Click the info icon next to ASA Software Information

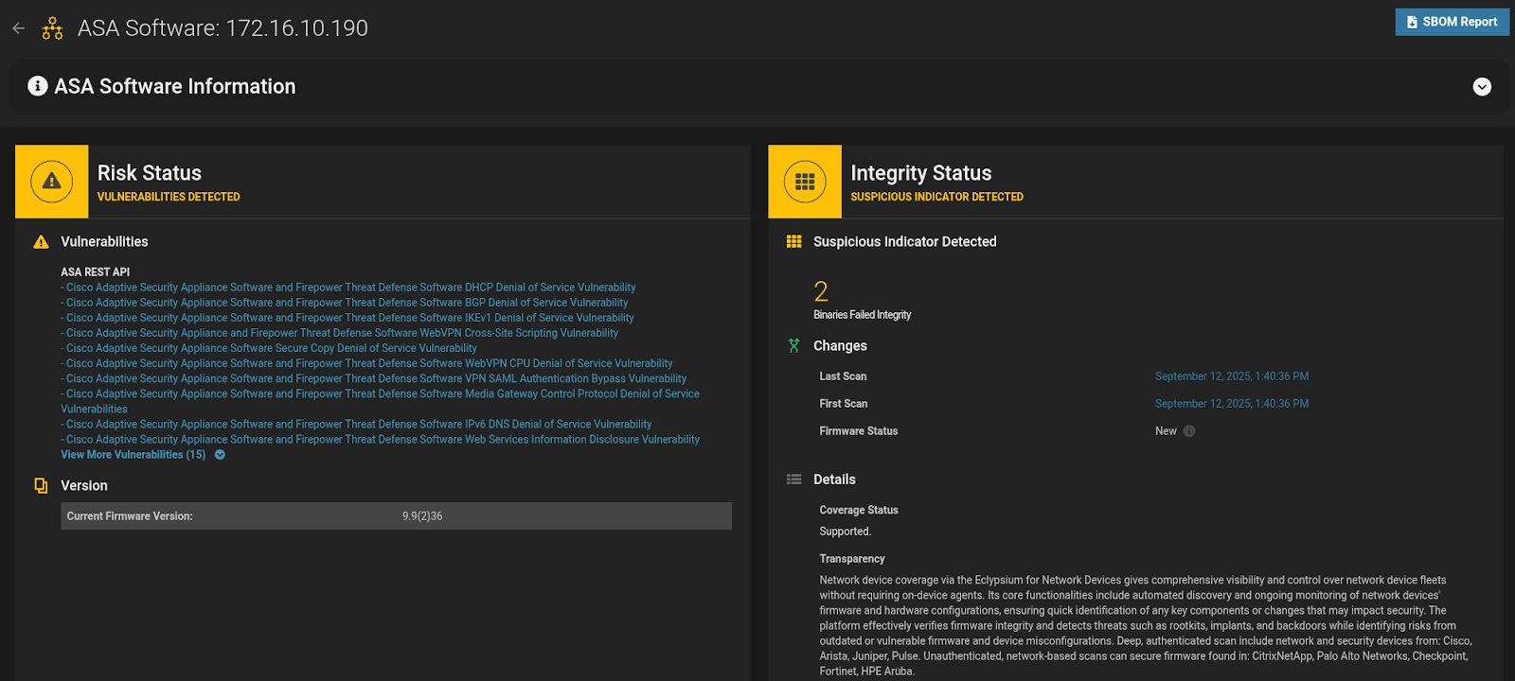(38, 86)
